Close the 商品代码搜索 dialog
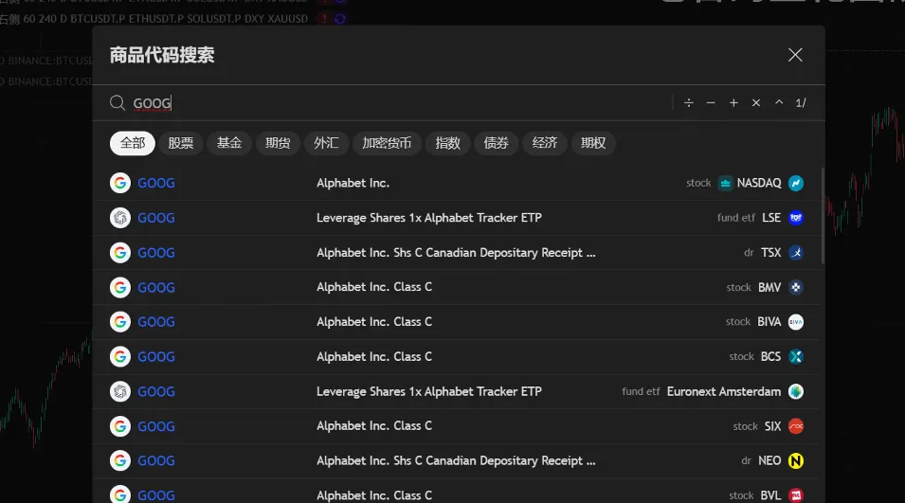 (795, 55)
